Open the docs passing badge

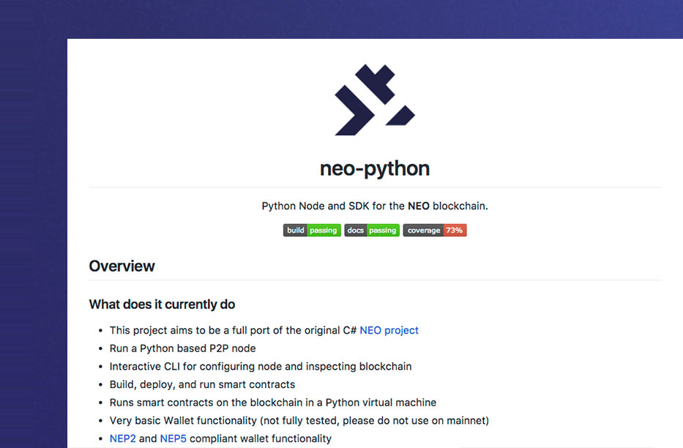coord(372,231)
